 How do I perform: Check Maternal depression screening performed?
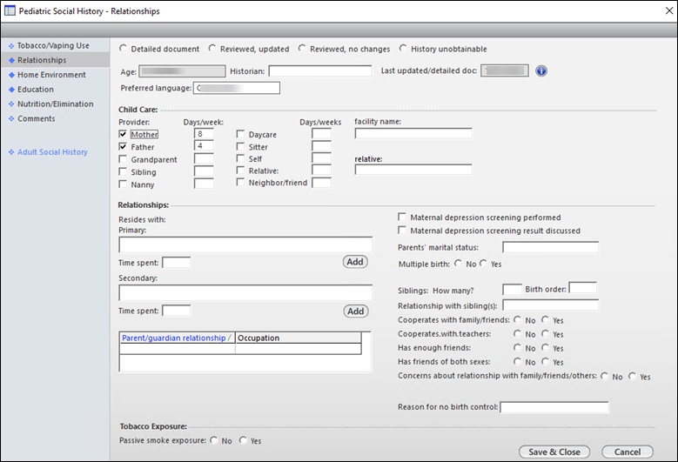pos(402,217)
